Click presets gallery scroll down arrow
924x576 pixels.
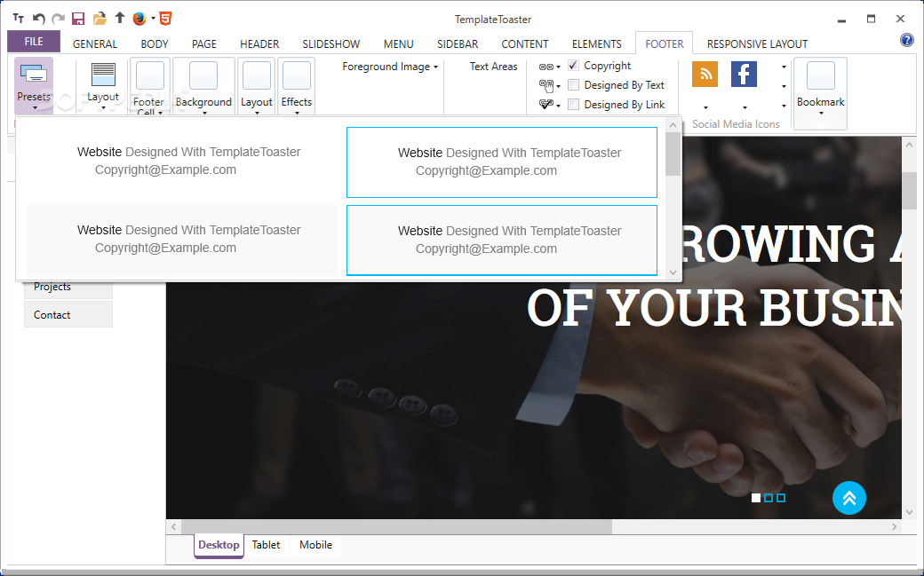tap(673, 272)
